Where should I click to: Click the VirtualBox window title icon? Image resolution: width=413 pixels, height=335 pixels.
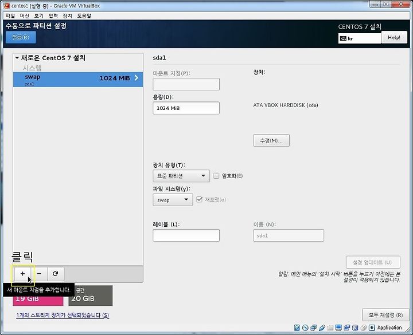pos(6,6)
